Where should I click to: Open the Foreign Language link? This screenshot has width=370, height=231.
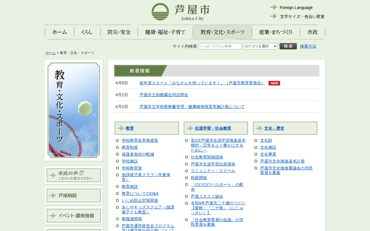(x=296, y=8)
